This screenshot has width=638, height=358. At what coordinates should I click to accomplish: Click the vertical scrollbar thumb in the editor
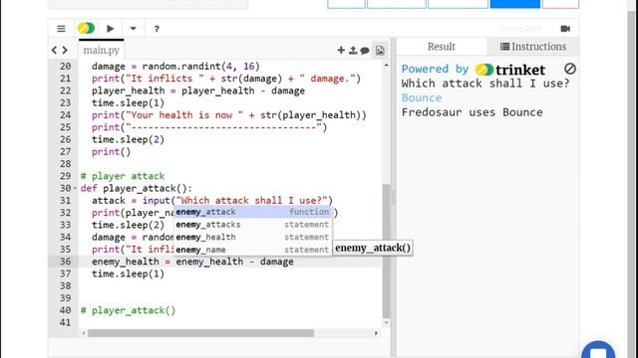386,251
